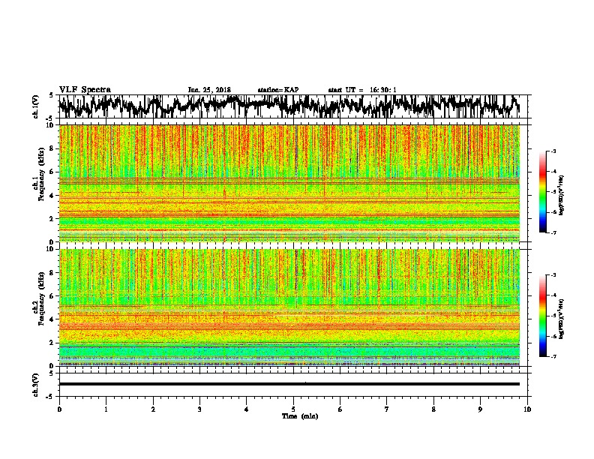Viewport: 594px width, 459px height.
Task: Click inside the ch.2 spectrogram plot
Action: [x=289, y=307]
